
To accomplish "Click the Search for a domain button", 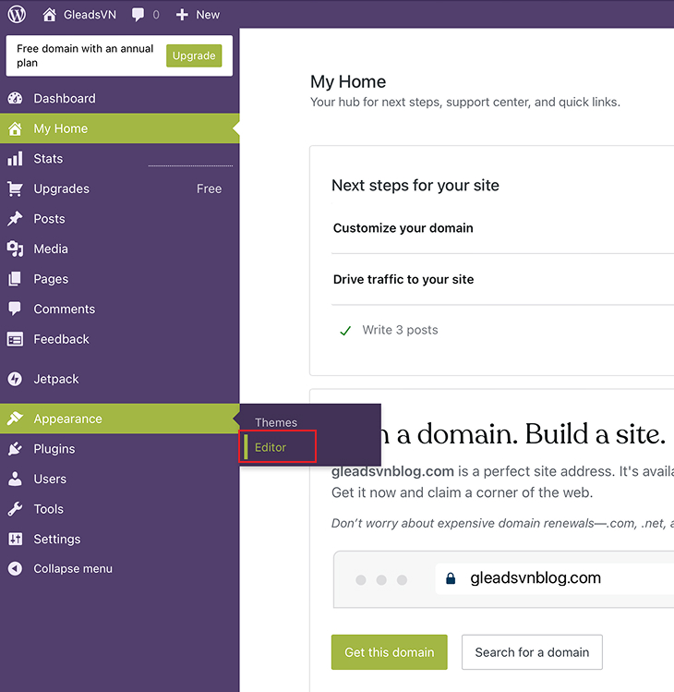I will pyautogui.click(x=532, y=652).
